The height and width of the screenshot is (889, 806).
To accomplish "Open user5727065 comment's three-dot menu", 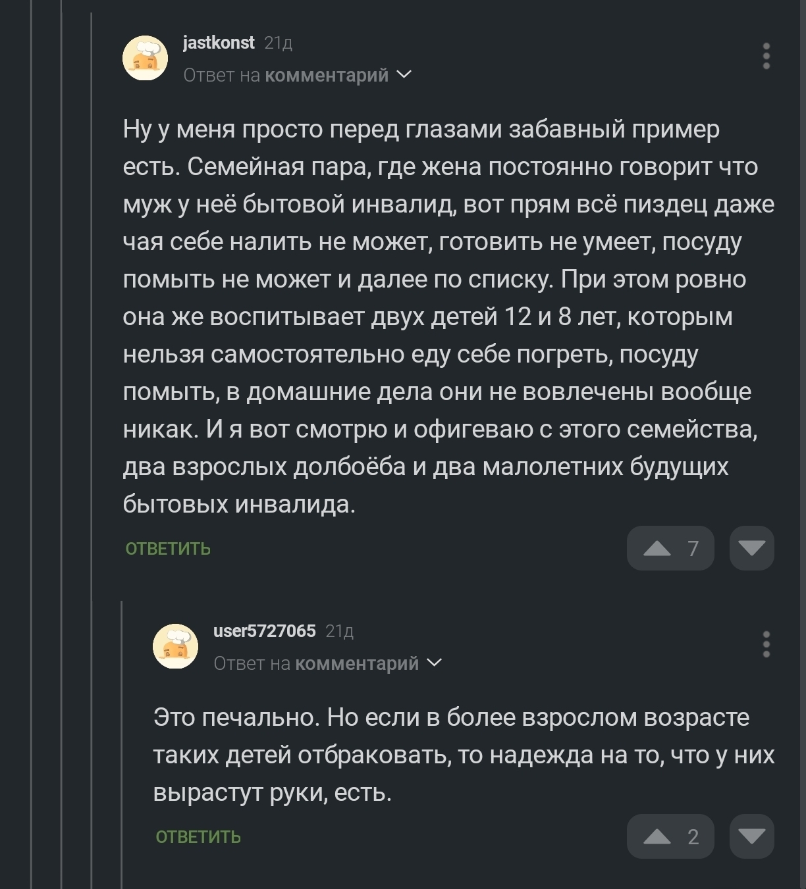I will tap(766, 645).
